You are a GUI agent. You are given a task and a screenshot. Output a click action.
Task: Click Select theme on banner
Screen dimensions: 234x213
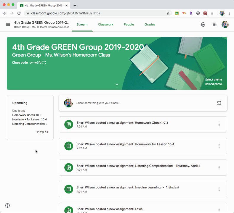click(213, 80)
